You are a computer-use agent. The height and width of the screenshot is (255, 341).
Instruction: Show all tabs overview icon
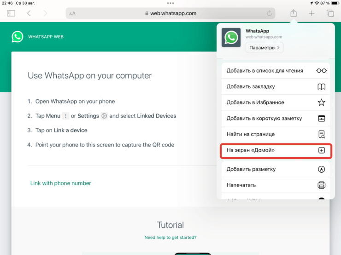pyautogui.click(x=330, y=13)
